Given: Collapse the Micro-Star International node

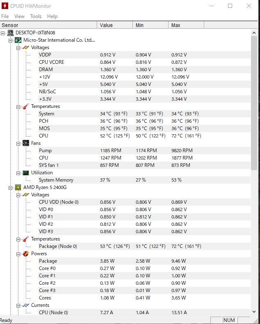Looking at the screenshot, I should (x=10, y=40).
